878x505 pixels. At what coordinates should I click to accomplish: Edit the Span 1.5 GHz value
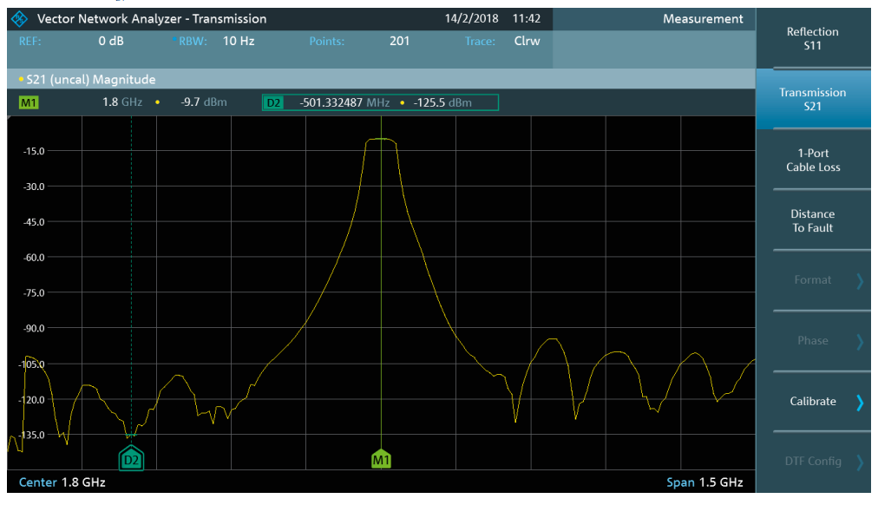point(704,482)
